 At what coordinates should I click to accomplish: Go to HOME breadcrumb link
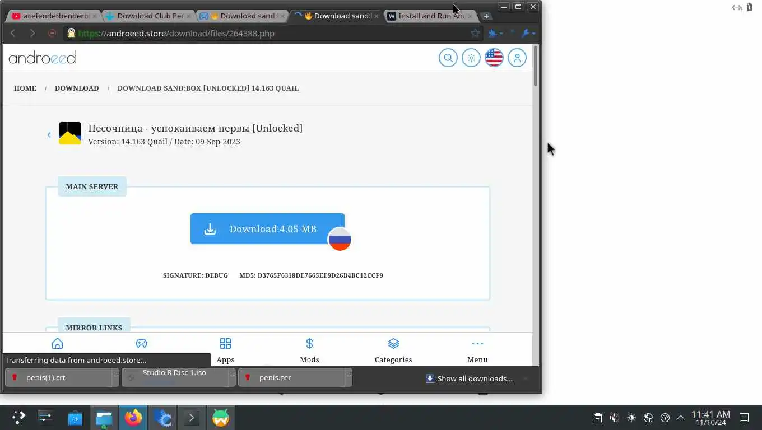25,88
